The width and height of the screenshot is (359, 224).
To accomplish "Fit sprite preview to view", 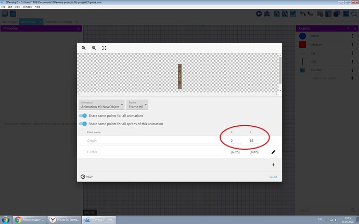I will (104, 48).
